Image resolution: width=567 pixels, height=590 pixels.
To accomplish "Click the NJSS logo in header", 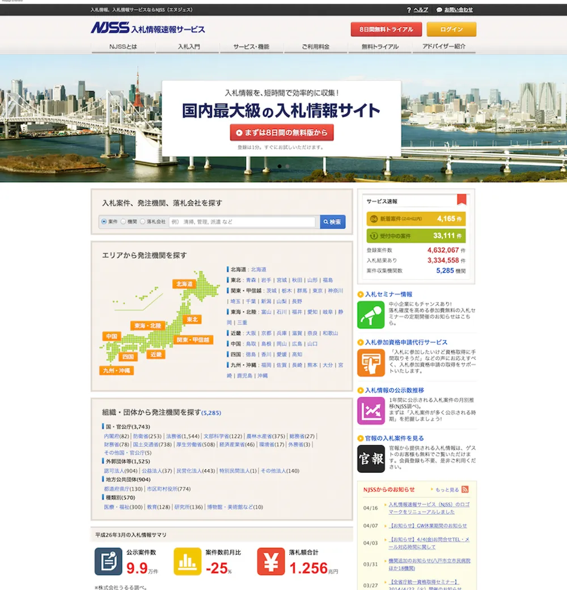I will tap(148, 29).
